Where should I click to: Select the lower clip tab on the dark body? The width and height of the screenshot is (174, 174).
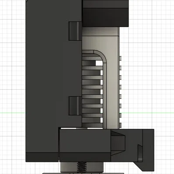click(75, 106)
